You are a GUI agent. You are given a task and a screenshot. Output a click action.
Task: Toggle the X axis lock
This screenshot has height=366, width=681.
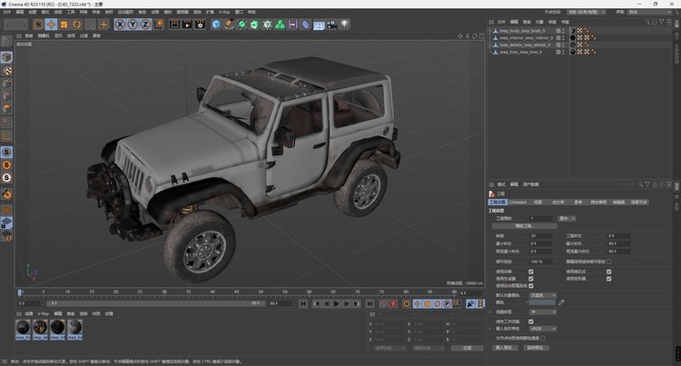click(120, 25)
